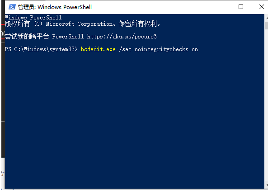The height and width of the screenshot is (190, 268).
Task: Click the Windows PowerShell header line
Action: pyautogui.click(x=33, y=18)
